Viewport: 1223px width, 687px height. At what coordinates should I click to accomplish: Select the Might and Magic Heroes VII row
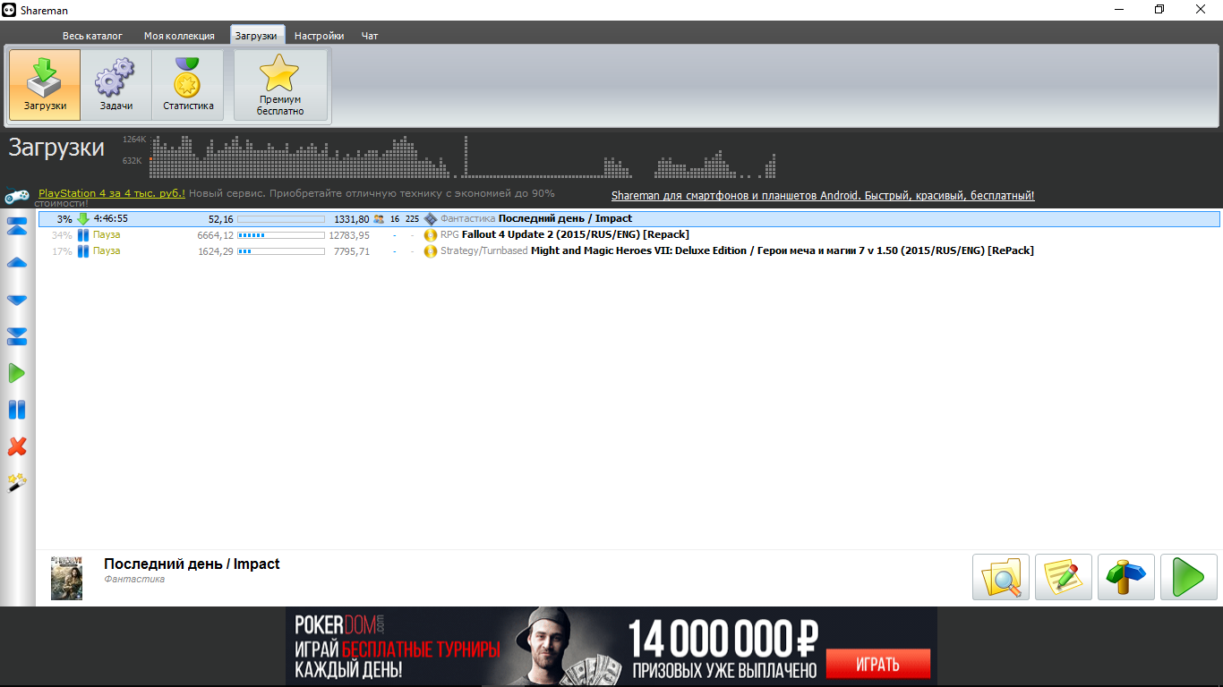(629, 251)
